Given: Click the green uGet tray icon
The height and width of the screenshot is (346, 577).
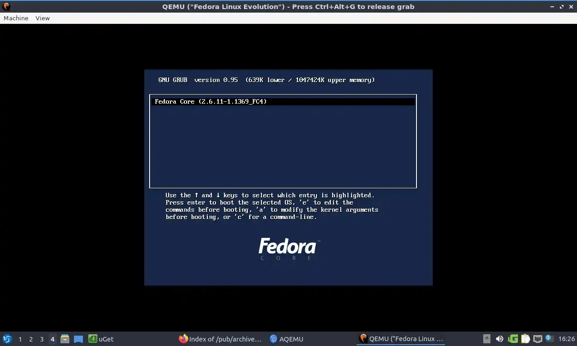Looking at the screenshot, I should pos(513,339).
